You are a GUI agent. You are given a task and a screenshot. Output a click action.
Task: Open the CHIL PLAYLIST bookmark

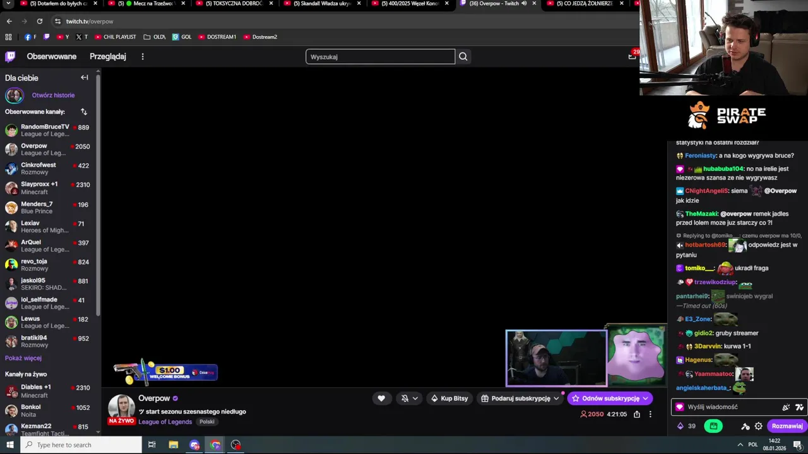115,37
